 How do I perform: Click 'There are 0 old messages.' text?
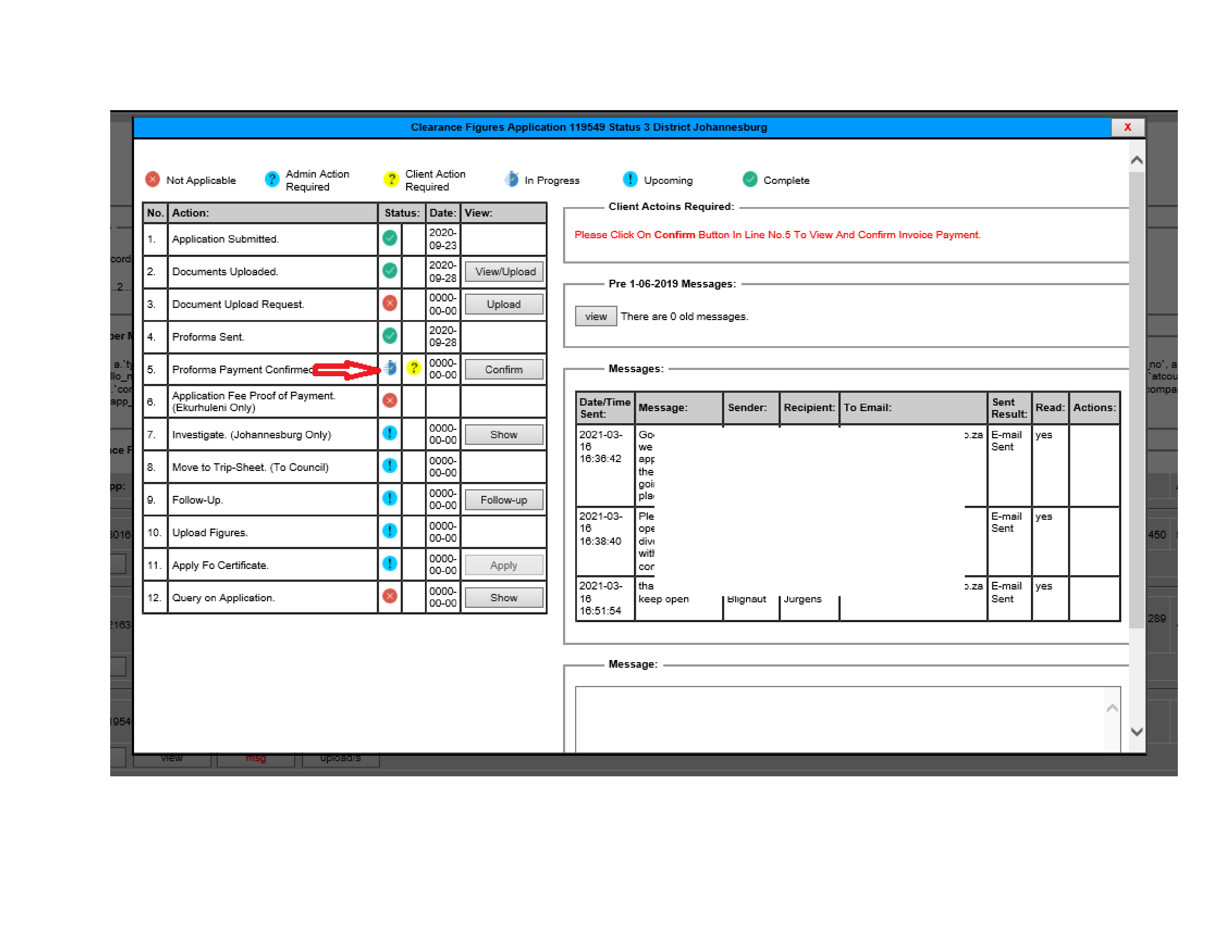click(684, 317)
